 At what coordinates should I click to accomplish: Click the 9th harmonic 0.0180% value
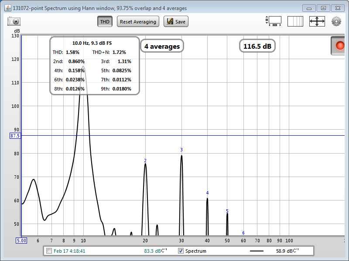(x=122, y=89)
